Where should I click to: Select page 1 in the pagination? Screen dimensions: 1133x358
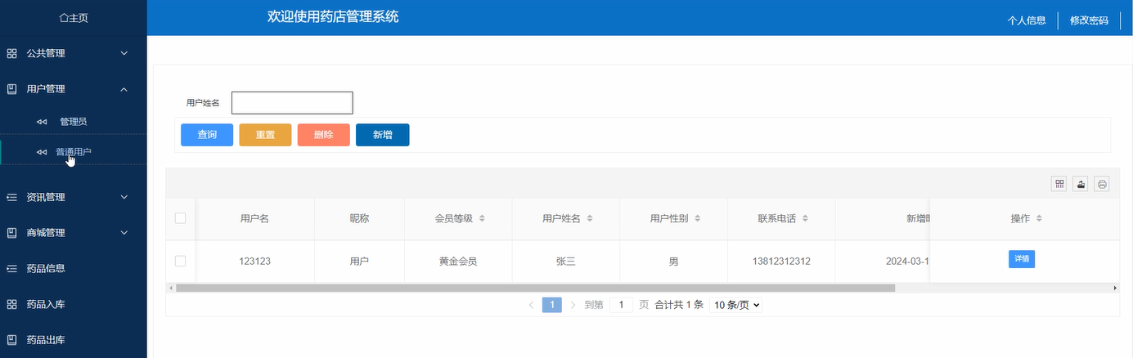552,305
